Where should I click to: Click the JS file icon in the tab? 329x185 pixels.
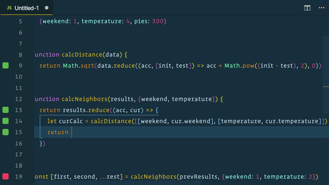tap(9, 8)
